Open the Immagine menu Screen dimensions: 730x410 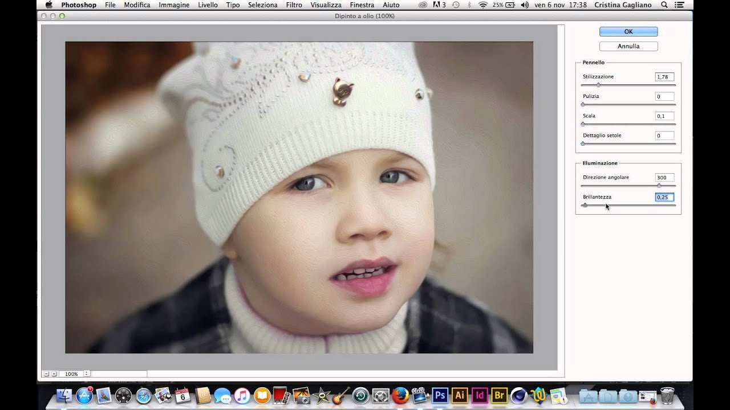(174, 5)
